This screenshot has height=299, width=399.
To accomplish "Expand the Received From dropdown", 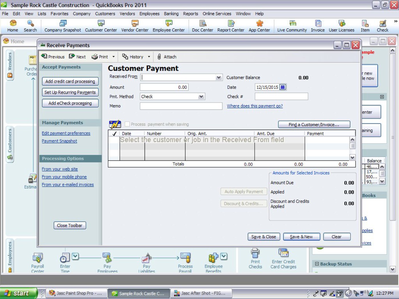I will [x=218, y=78].
